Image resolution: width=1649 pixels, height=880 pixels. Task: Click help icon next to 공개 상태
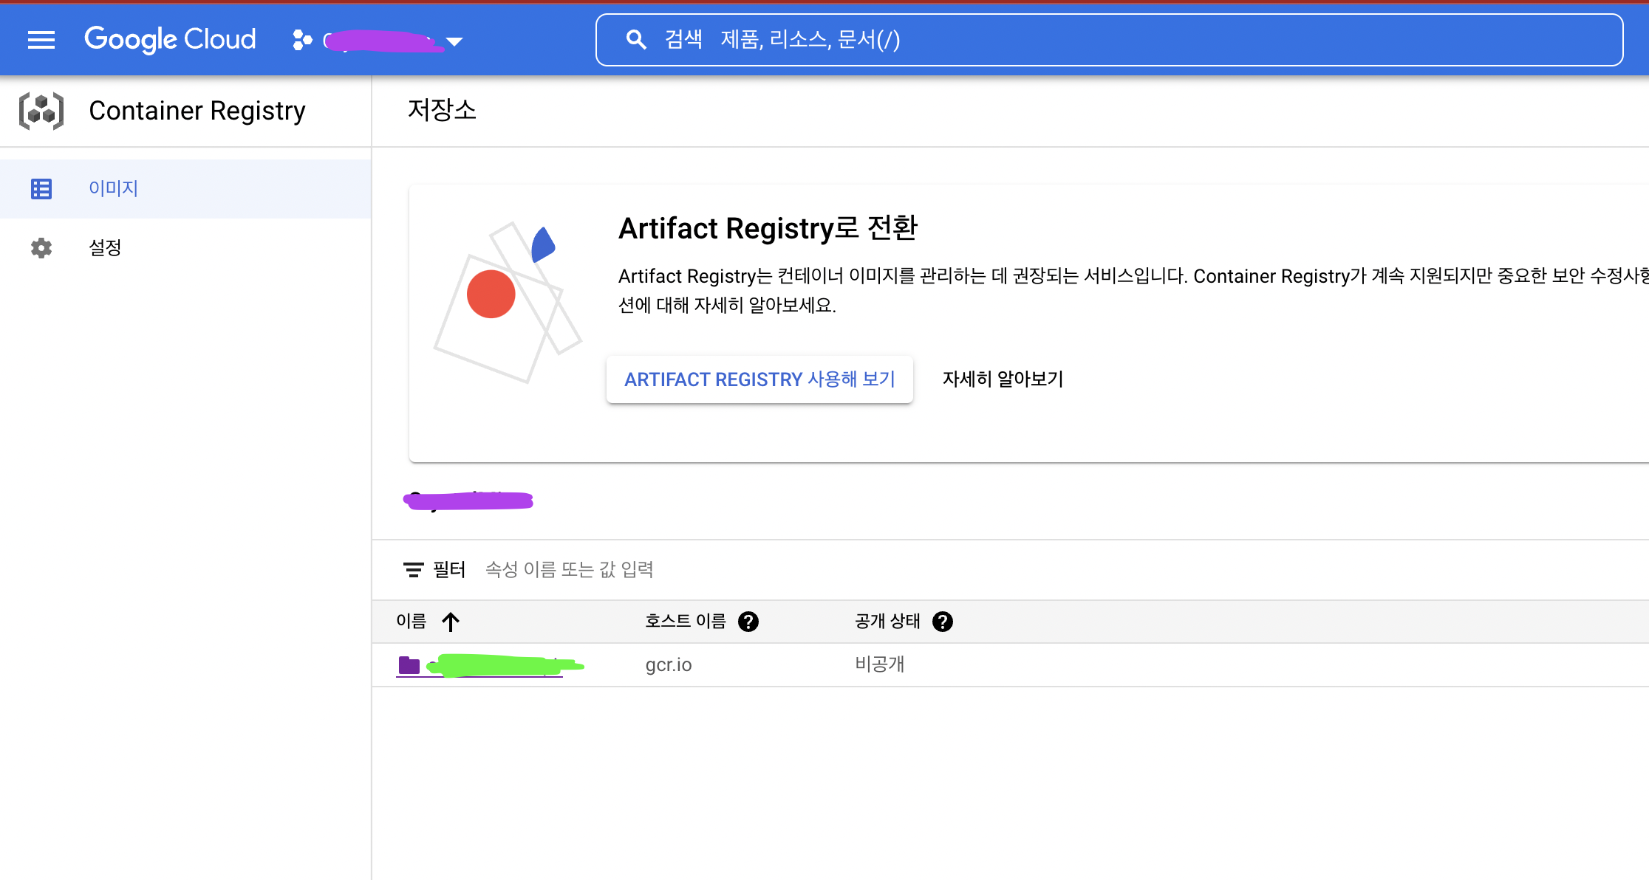(943, 622)
